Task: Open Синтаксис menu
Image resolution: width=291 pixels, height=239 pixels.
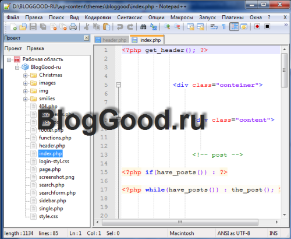Action: pos(129,17)
